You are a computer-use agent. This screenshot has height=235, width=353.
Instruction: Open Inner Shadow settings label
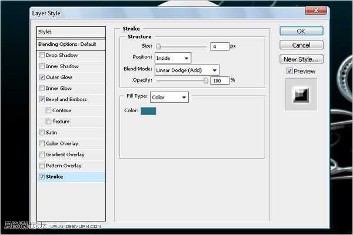pyautogui.click(x=62, y=66)
